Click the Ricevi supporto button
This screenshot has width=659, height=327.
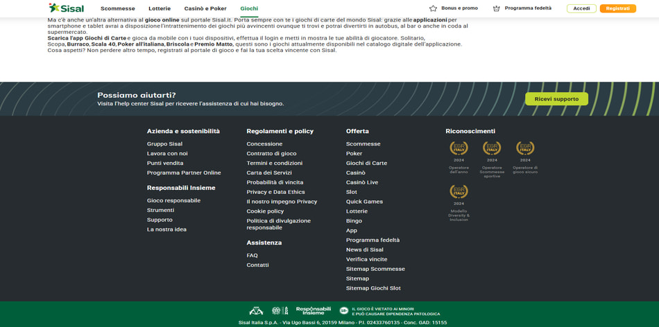pos(556,99)
